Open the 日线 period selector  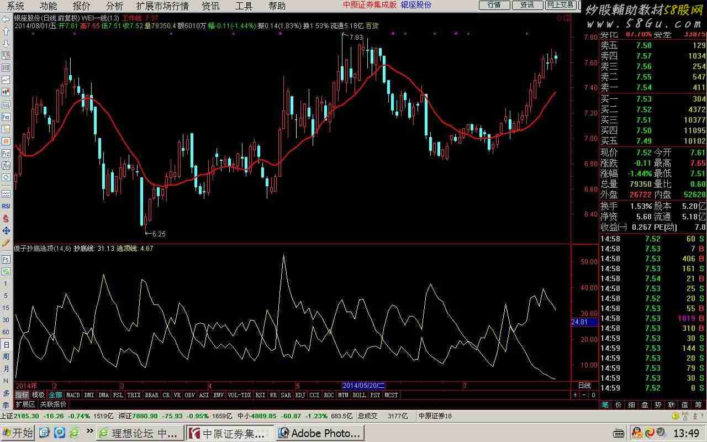584,385
